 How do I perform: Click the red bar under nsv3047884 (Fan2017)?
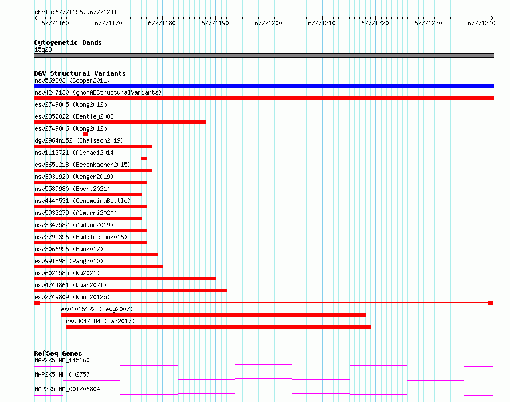(218, 327)
